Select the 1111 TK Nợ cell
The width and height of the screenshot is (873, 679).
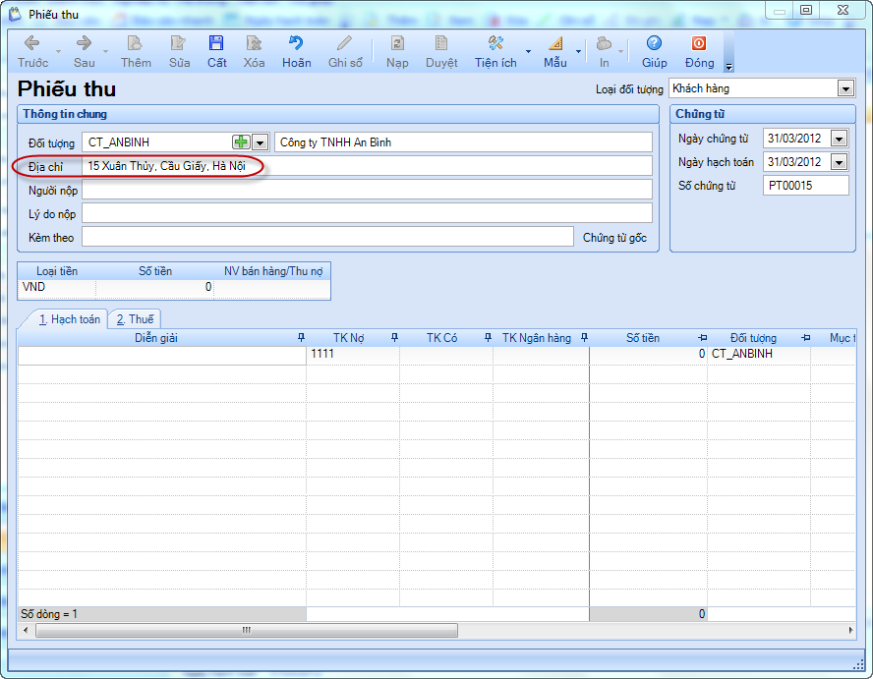tap(353, 354)
